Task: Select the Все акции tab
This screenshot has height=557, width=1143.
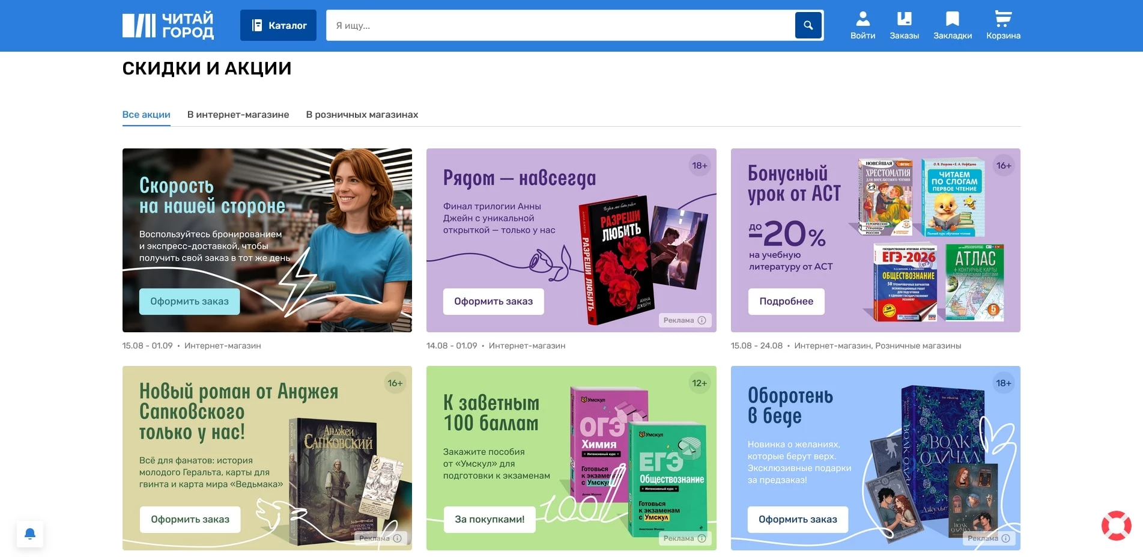Action: tap(146, 115)
